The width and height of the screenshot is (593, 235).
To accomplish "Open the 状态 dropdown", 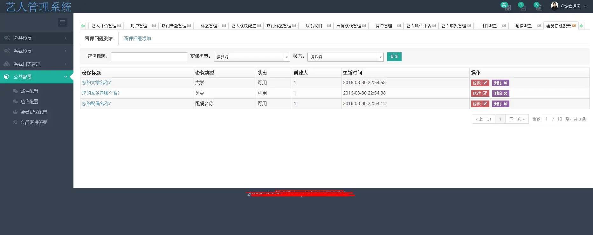I will [345, 57].
